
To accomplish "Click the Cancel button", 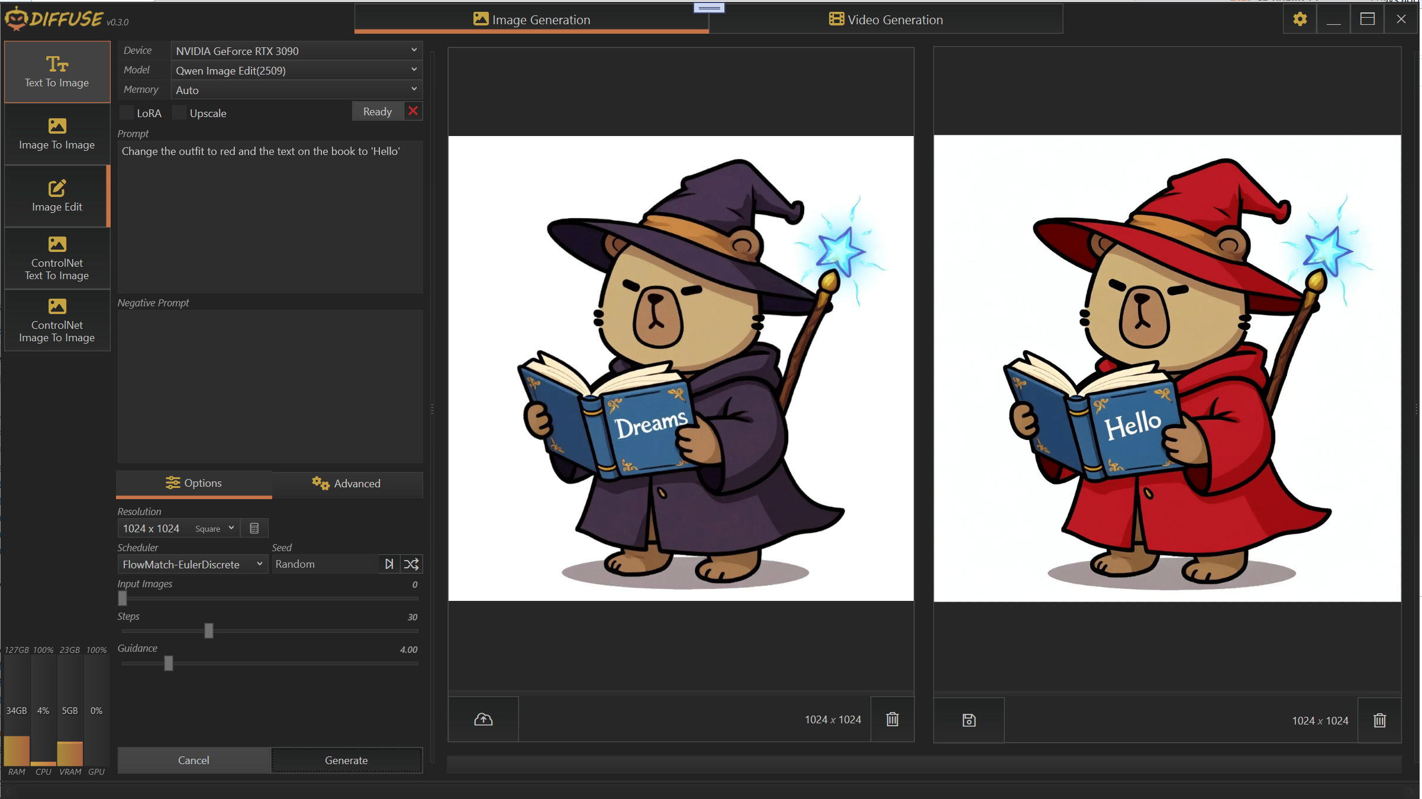I will tap(194, 760).
